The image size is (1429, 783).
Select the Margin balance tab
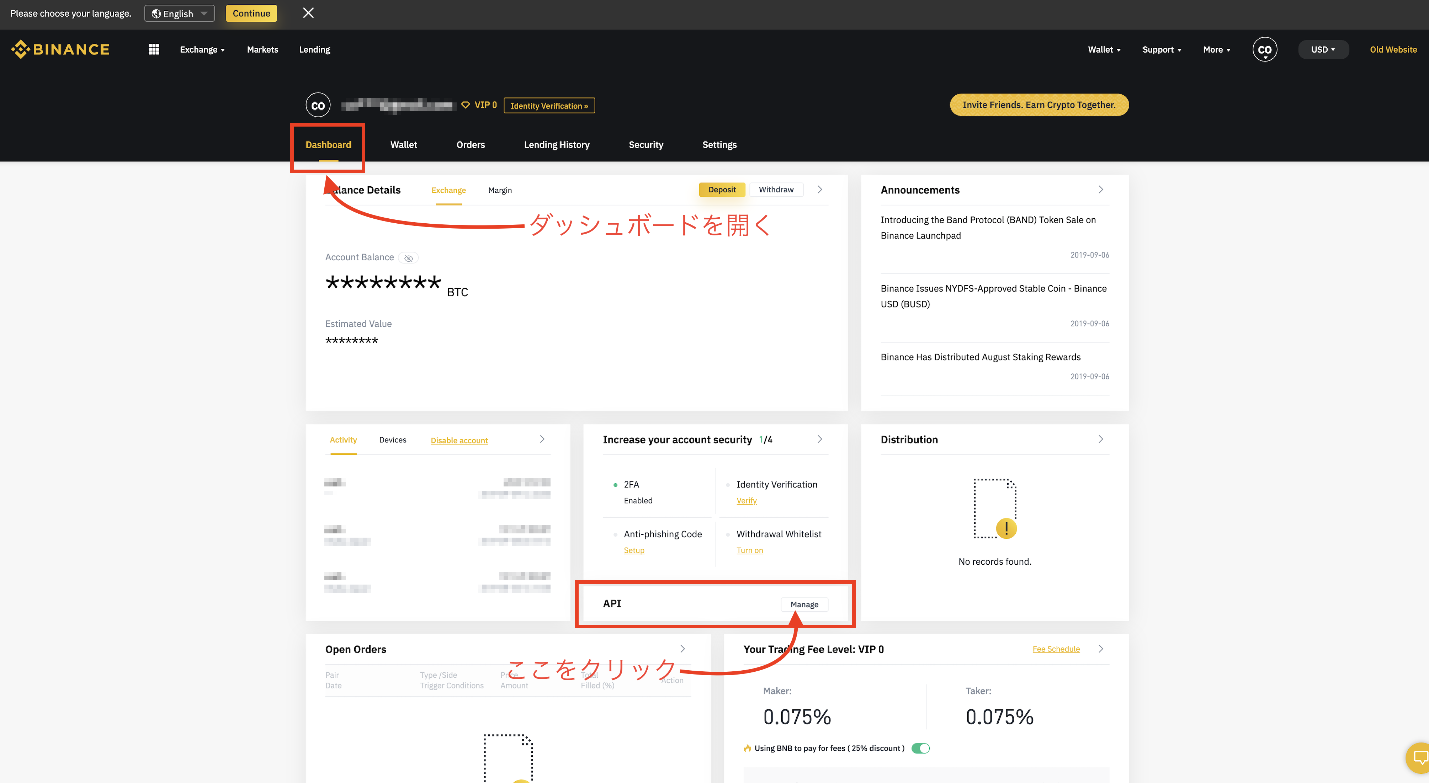500,190
